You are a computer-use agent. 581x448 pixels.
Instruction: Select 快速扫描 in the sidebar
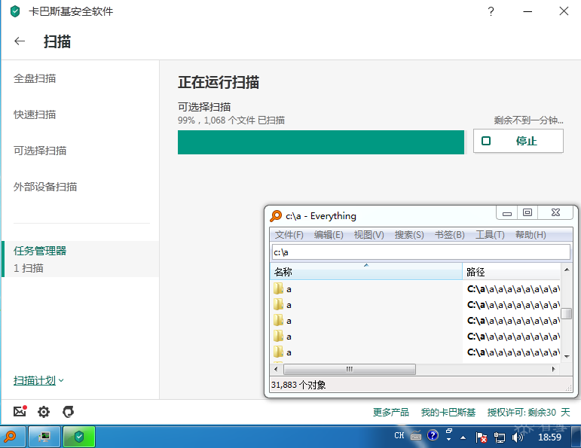point(35,114)
